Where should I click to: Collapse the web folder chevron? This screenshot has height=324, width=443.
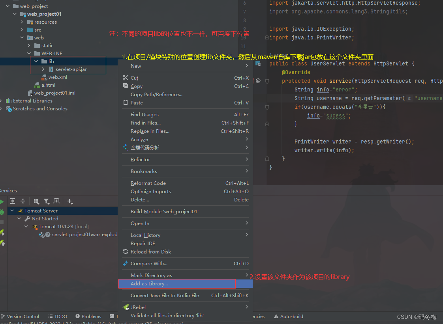coord(22,37)
